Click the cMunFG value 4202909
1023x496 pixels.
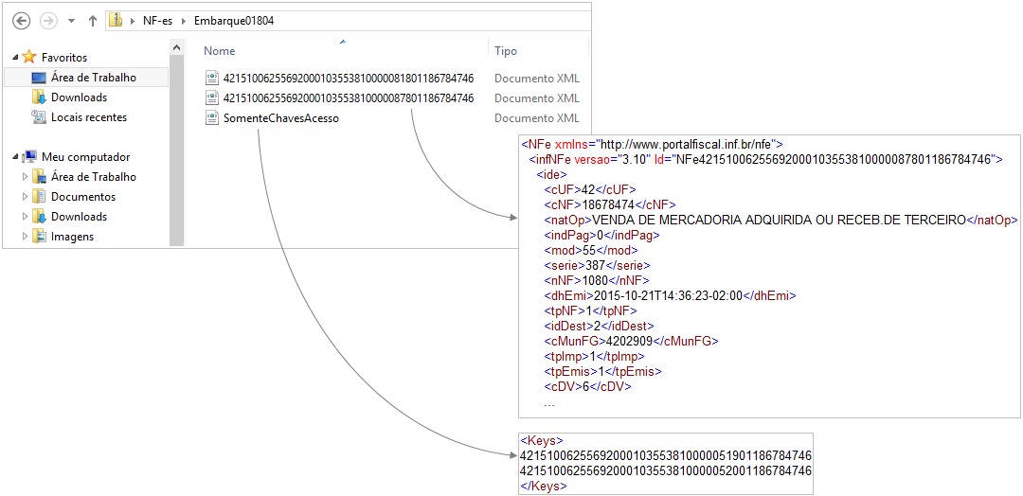[630, 340]
